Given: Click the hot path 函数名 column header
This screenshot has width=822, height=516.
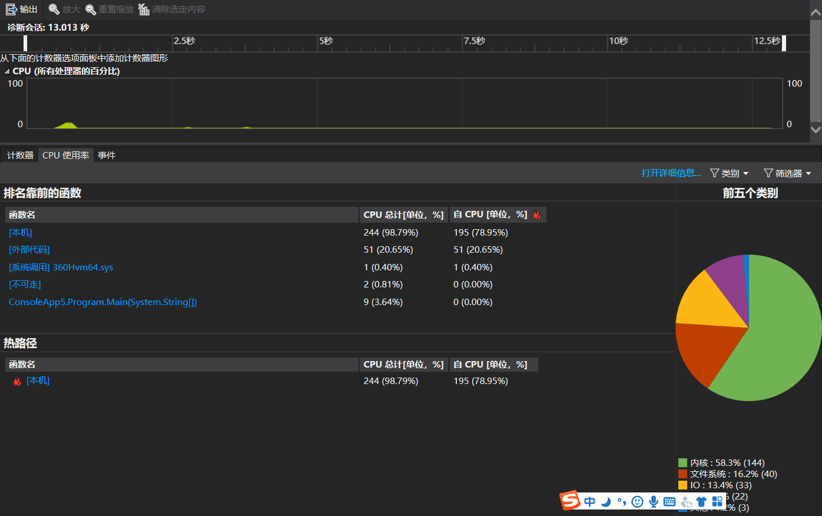Looking at the screenshot, I should [182, 365].
